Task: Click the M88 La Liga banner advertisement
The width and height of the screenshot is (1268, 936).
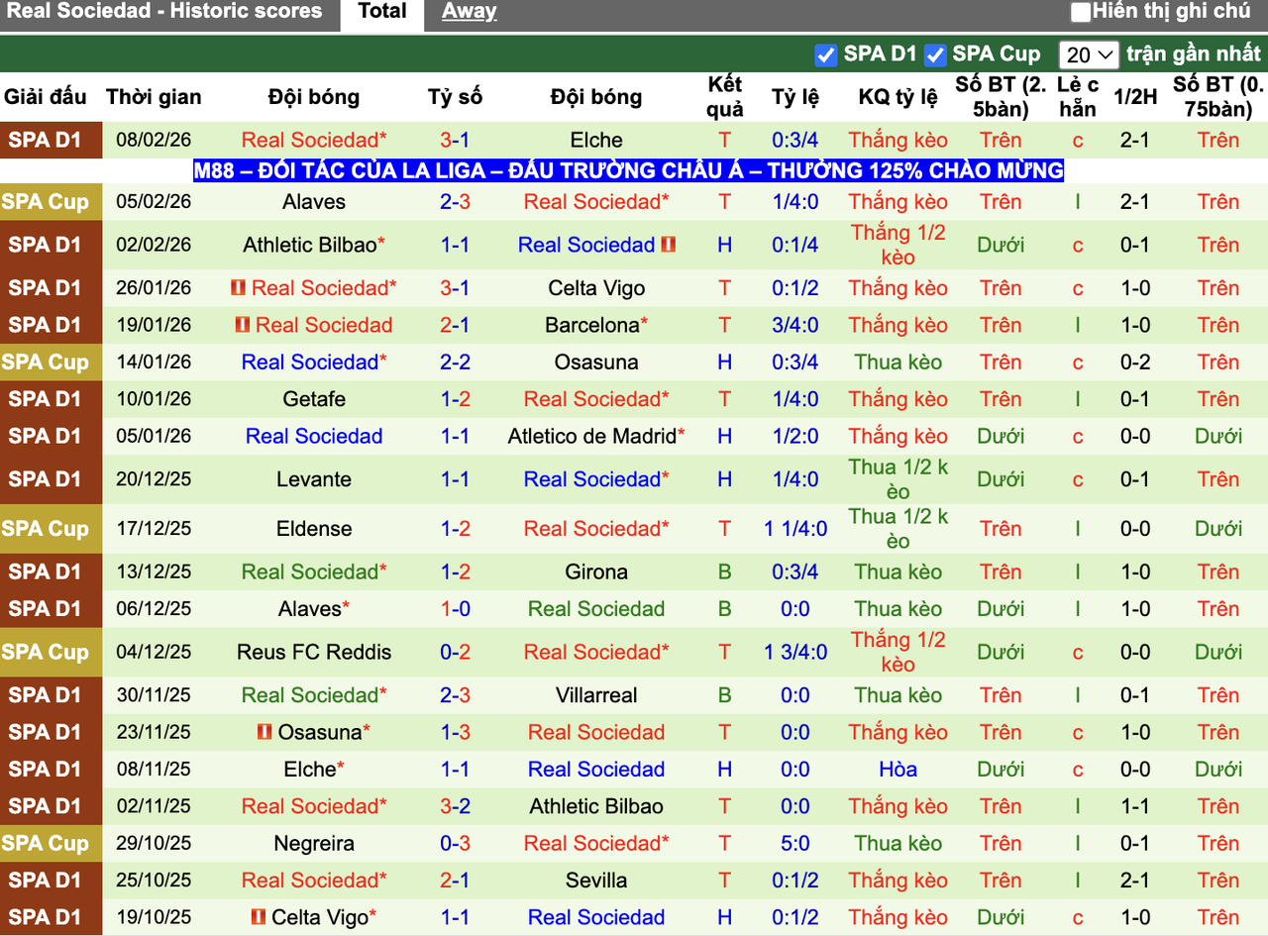Action: click(628, 170)
